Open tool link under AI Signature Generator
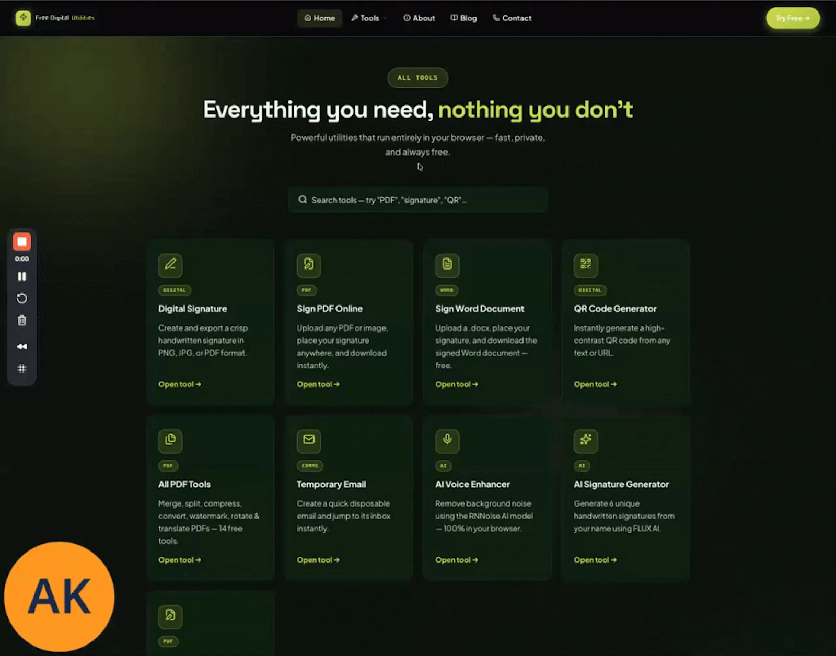 (595, 560)
